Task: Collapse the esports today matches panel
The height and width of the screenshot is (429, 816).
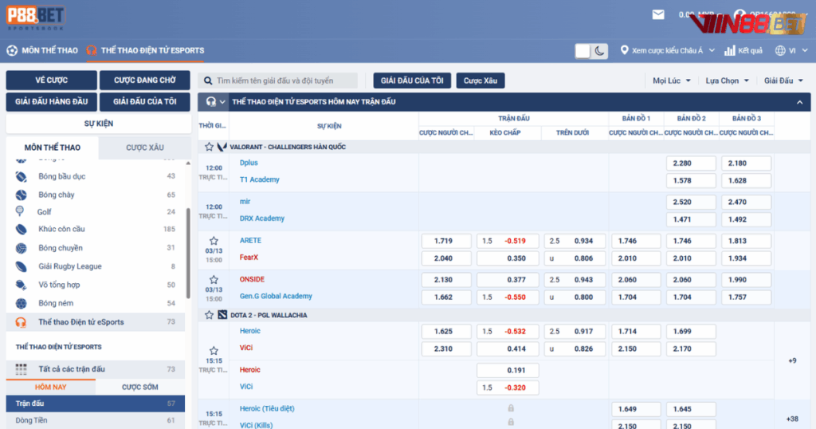Action: click(x=798, y=102)
